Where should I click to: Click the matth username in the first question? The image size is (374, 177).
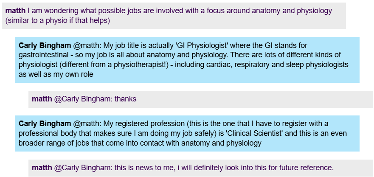tap(15, 11)
